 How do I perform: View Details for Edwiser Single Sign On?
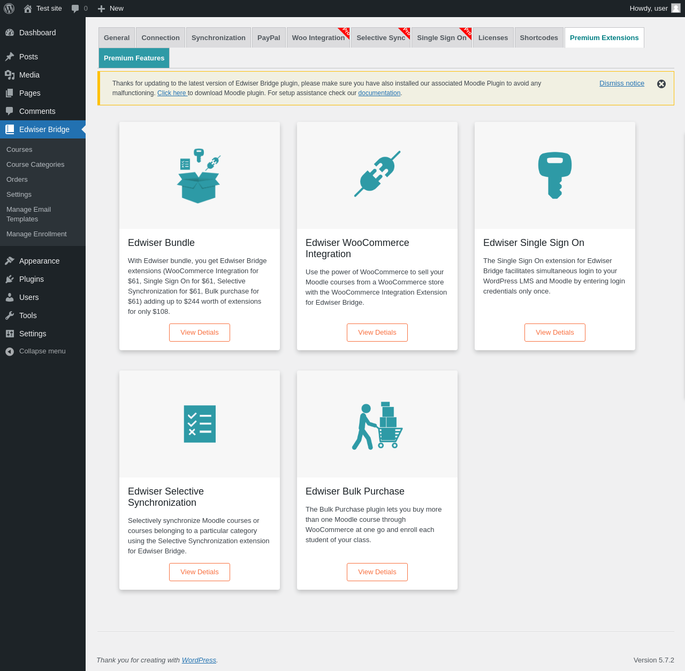555,333
